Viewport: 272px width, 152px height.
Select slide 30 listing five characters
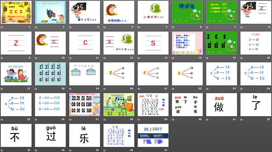coord(188,105)
